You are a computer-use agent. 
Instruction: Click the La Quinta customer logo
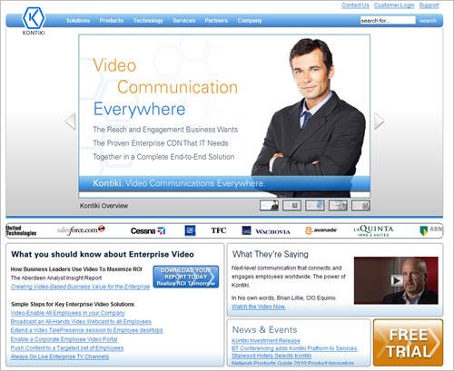click(x=373, y=230)
